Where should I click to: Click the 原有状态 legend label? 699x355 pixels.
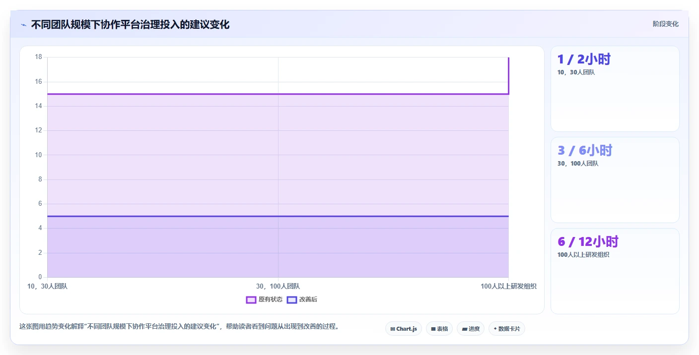click(270, 299)
